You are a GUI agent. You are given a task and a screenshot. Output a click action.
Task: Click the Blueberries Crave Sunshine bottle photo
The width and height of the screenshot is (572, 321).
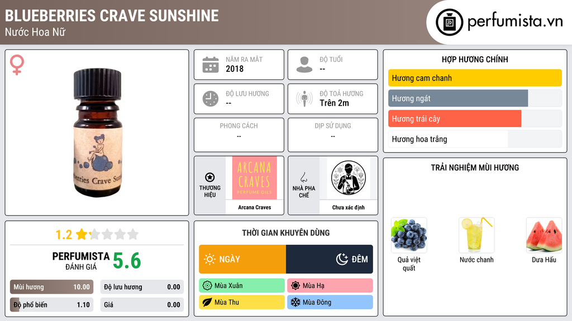pyautogui.click(x=97, y=133)
